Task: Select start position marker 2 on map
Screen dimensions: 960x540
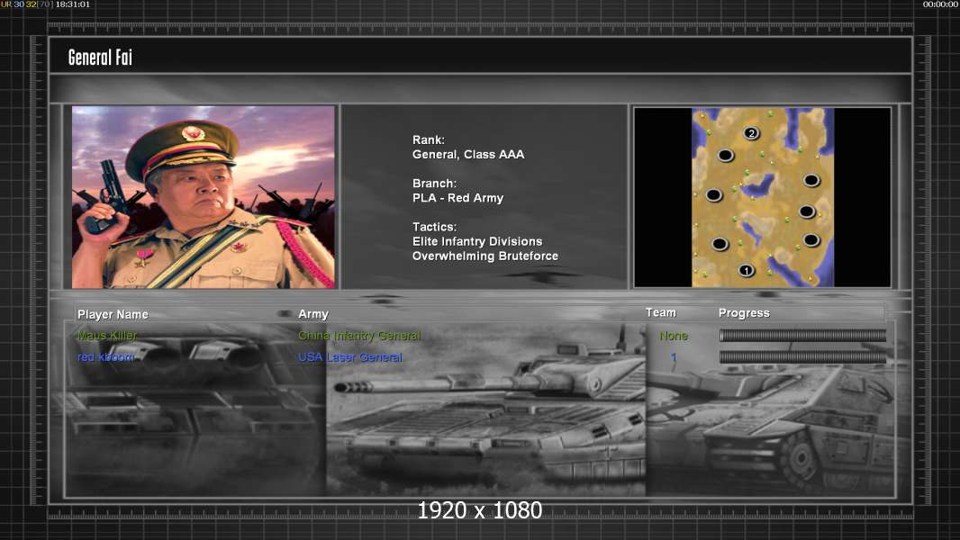Action: click(x=751, y=132)
